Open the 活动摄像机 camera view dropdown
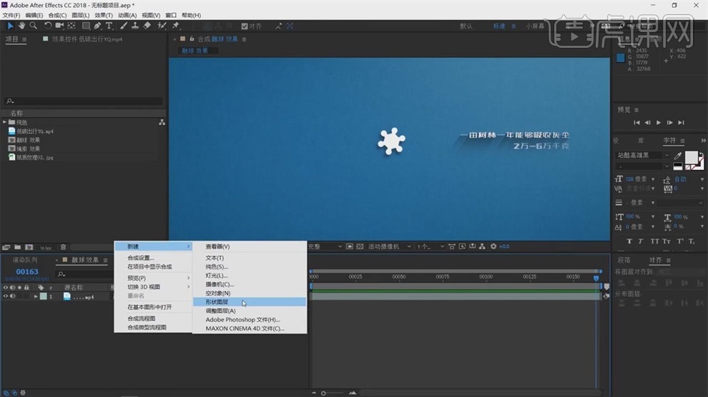Image resolution: width=708 pixels, height=397 pixels. (x=388, y=246)
